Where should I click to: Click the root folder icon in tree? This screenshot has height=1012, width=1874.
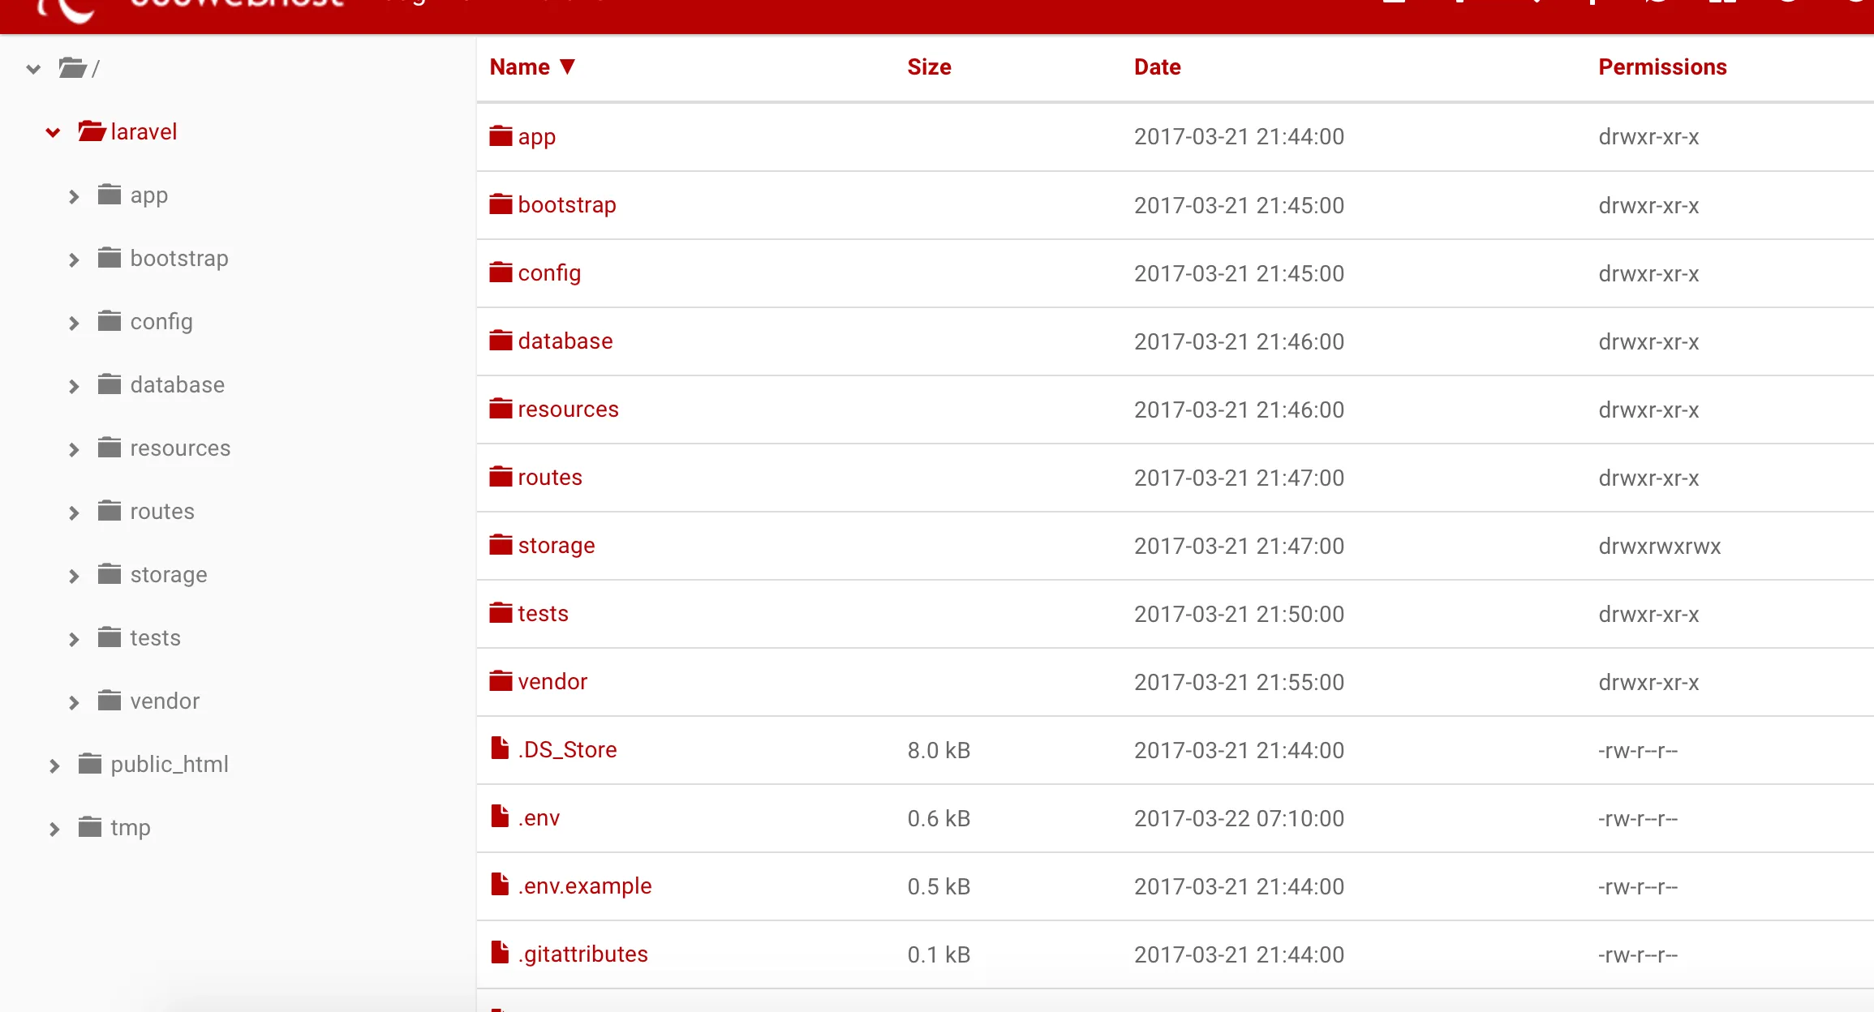[72, 68]
